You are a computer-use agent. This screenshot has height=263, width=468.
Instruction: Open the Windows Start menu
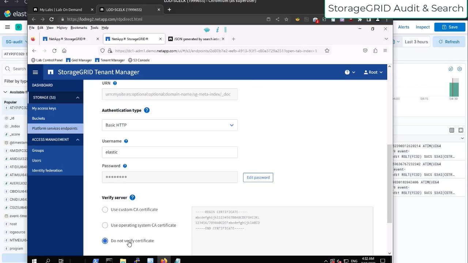(x=34, y=261)
